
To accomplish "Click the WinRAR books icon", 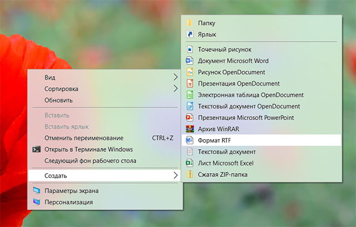I will (190, 129).
